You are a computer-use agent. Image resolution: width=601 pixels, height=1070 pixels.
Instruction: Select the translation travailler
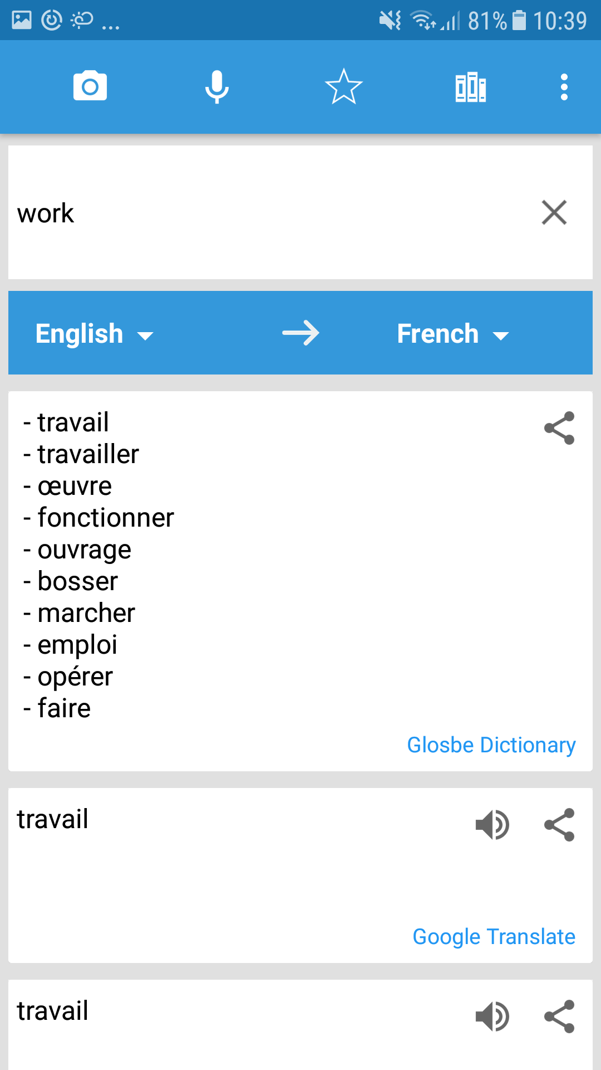pyautogui.click(x=87, y=454)
